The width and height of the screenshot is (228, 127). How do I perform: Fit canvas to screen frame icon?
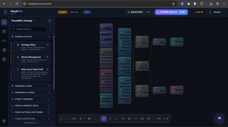point(136,119)
